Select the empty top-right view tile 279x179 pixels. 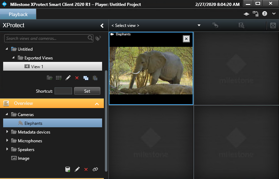(236, 68)
